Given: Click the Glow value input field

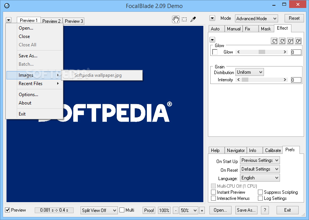Looking at the screenshot, I should (296, 52).
